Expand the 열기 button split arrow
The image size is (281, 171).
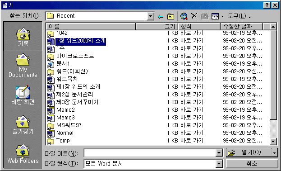click(x=275, y=153)
